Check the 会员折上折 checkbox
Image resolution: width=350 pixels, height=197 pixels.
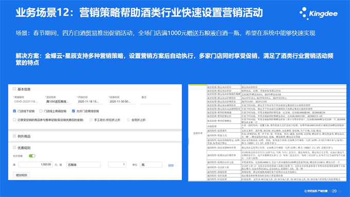(x=128, y=120)
